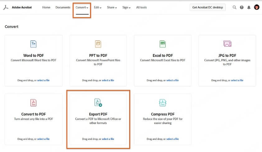Click select a file under Export PDF
The width and height of the screenshot is (262, 152).
coord(108,139)
